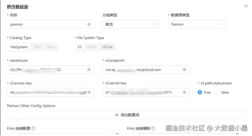The image size is (252, 136).
Task: Select Hive catalog type
Action: (x=51, y=47)
